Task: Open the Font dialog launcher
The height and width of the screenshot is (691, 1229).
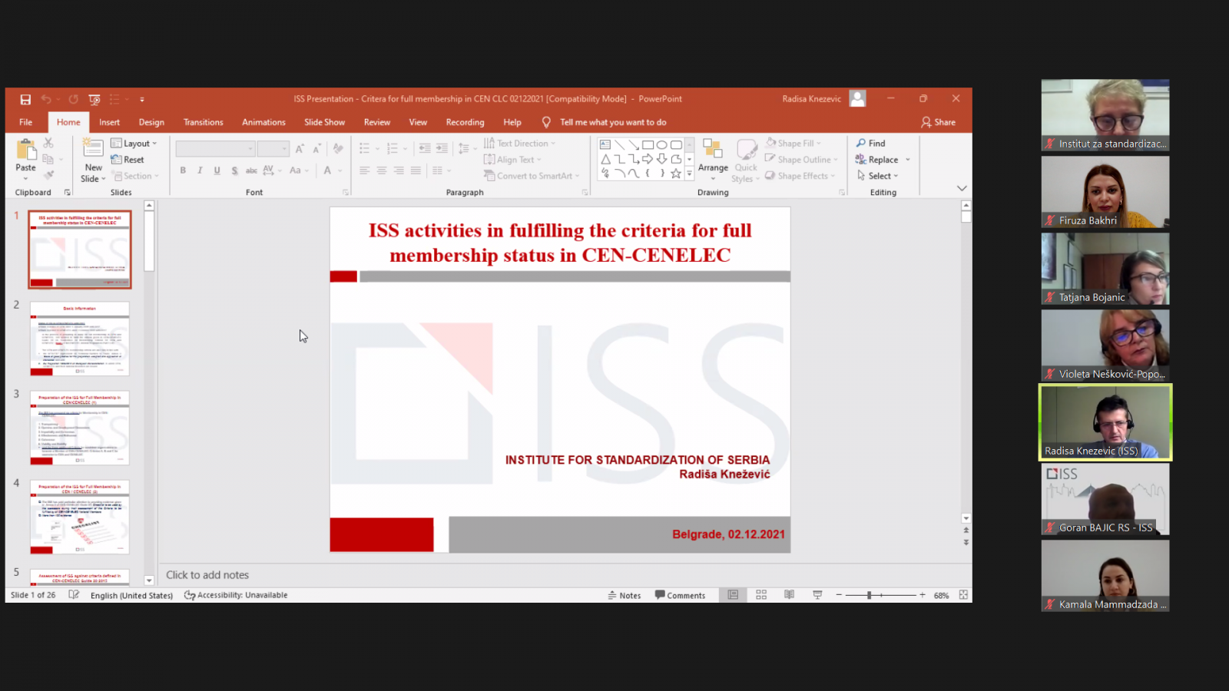Action: click(346, 192)
